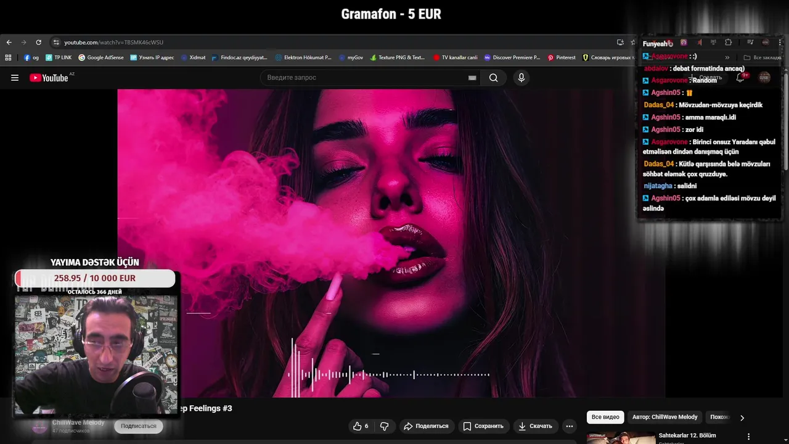789x444 pixels.
Task: Click the Сохранить save button
Action: [x=483, y=426]
